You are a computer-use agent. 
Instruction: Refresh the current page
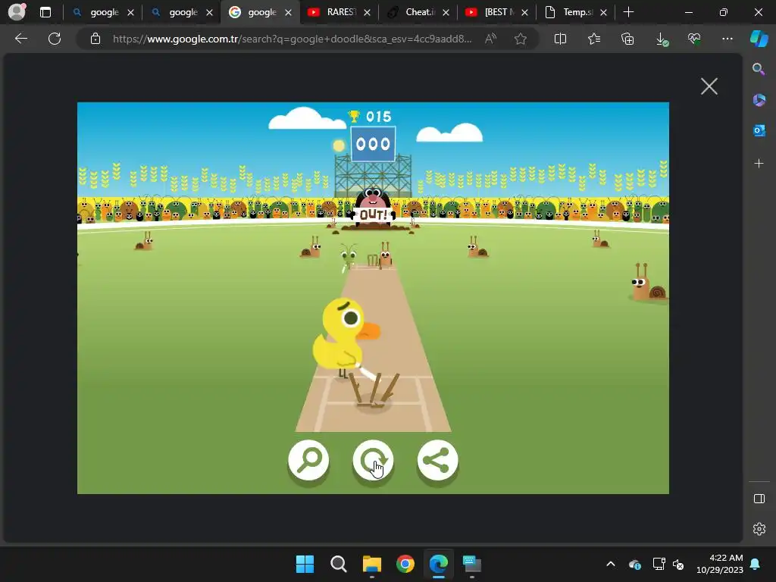(55, 39)
